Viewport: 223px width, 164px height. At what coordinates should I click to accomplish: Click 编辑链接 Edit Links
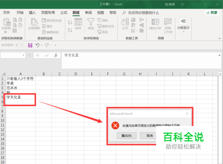tap(50, 32)
